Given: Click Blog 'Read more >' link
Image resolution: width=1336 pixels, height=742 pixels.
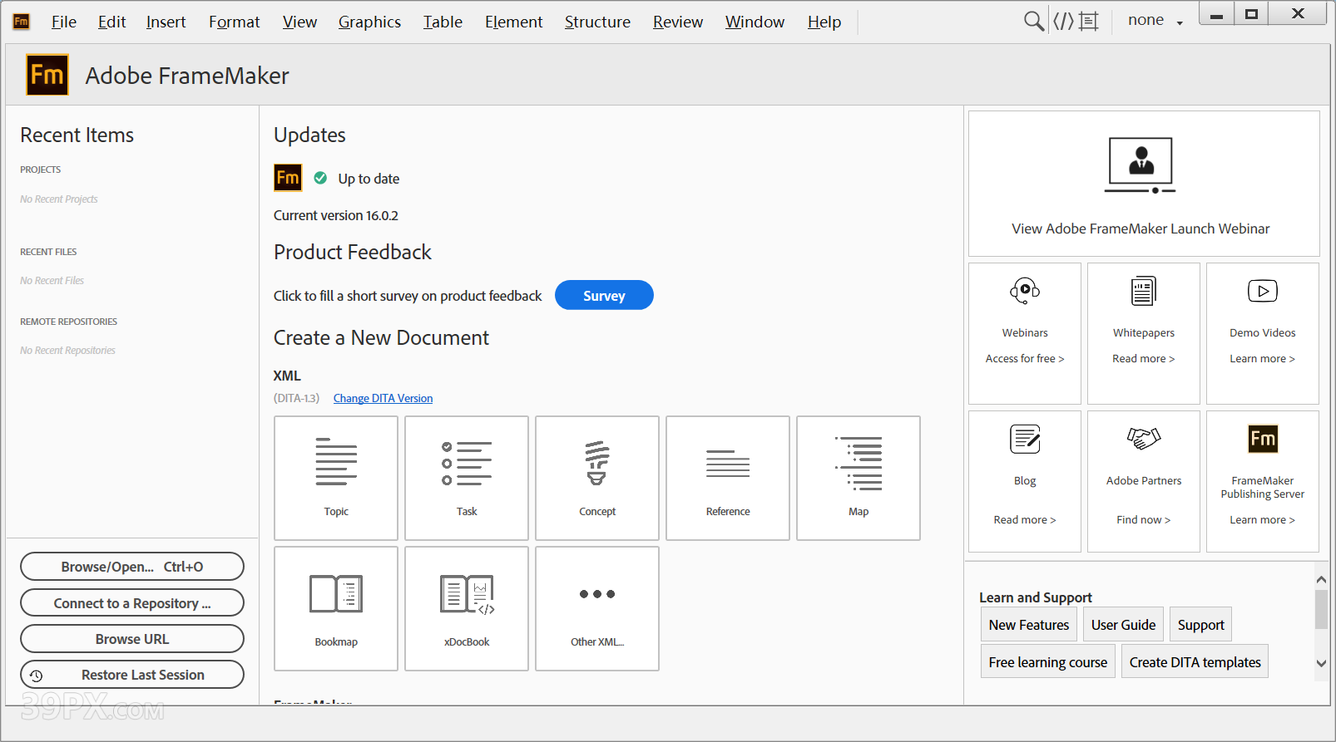Looking at the screenshot, I should click(x=1025, y=520).
